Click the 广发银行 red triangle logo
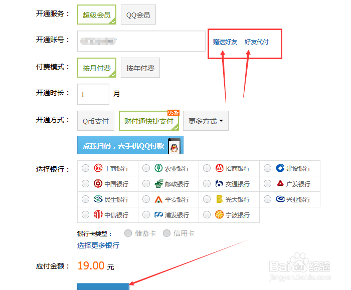Viewport: 351px width, 290px height. pos(280,183)
